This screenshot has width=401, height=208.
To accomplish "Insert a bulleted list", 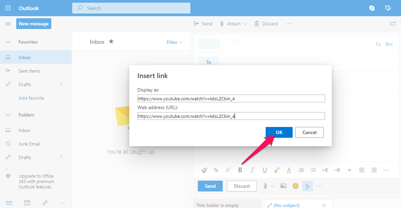I will coord(301,170).
